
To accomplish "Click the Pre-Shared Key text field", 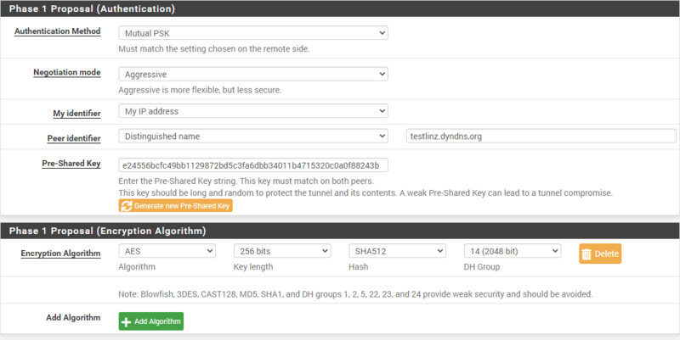I will pos(253,164).
